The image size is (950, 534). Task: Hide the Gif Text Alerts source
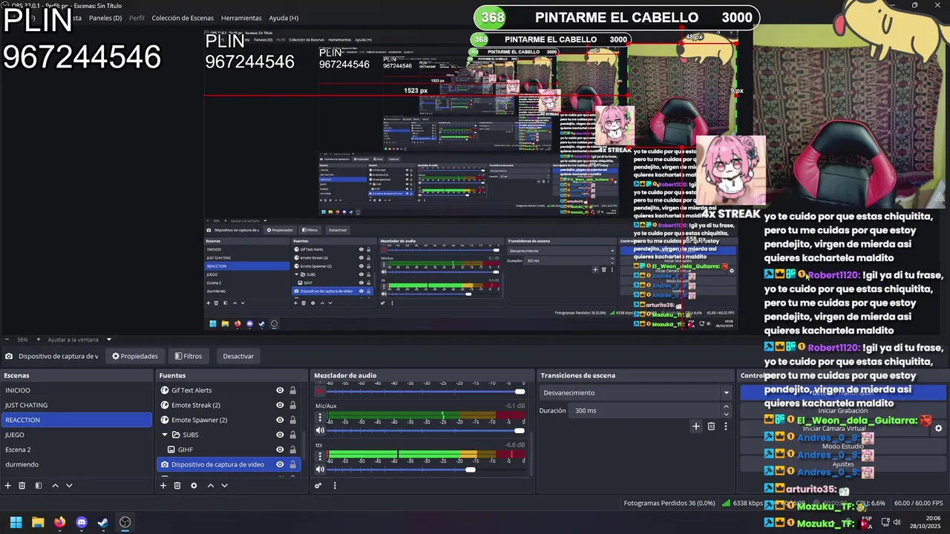pyautogui.click(x=280, y=390)
